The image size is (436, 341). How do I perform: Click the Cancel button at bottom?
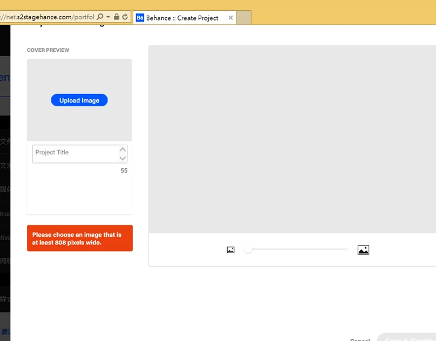[x=360, y=339]
